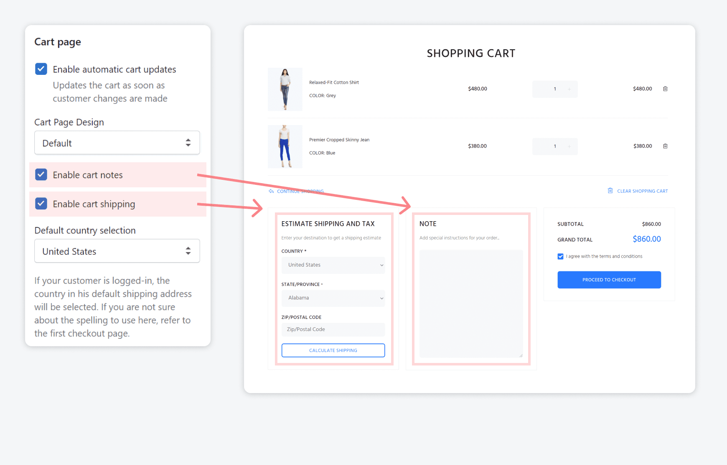
Task: Click the trash icon for Relaxed-Fit Cotton Shirt
Action: pos(665,89)
